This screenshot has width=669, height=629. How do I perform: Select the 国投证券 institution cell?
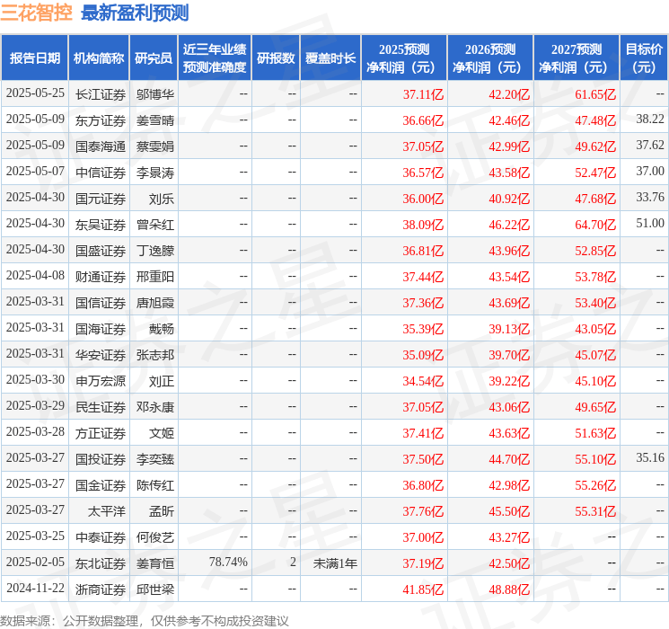(x=101, y=459)
